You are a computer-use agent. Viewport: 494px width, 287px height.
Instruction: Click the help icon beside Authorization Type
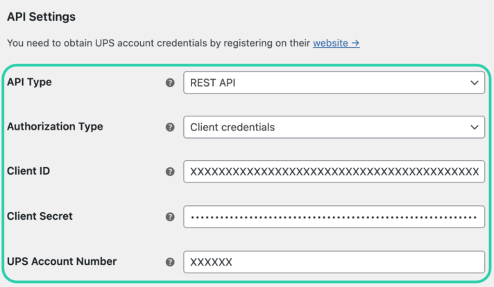click(170, 127)
